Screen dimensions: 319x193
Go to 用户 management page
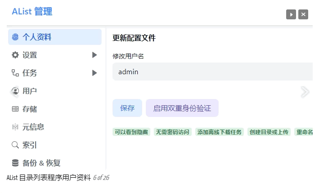point(55,91)
